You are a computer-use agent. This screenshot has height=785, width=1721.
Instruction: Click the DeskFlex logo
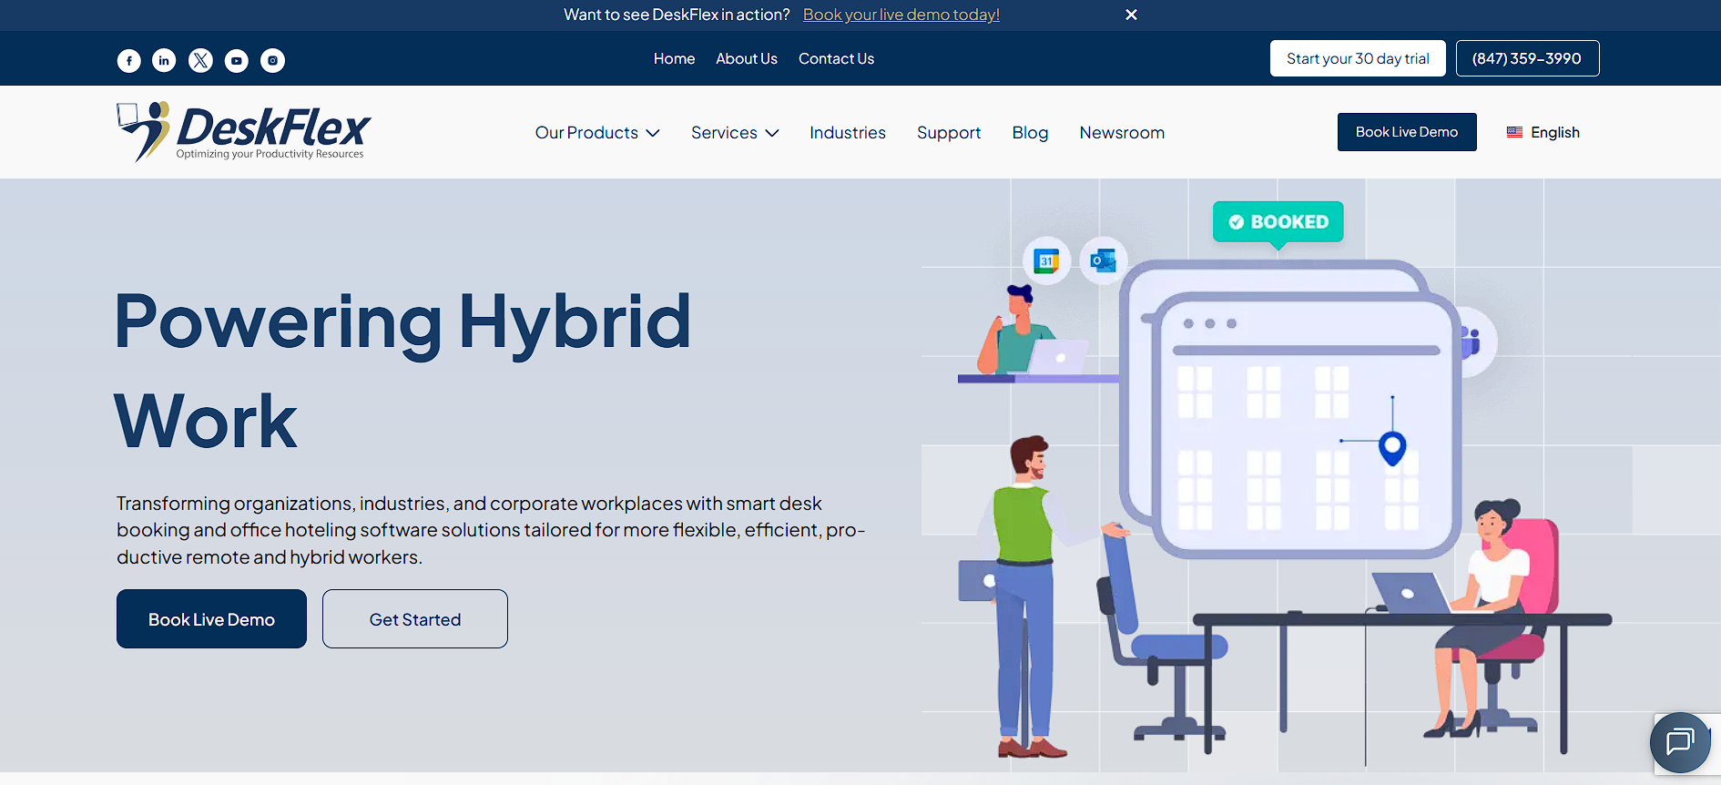(244, 132)
